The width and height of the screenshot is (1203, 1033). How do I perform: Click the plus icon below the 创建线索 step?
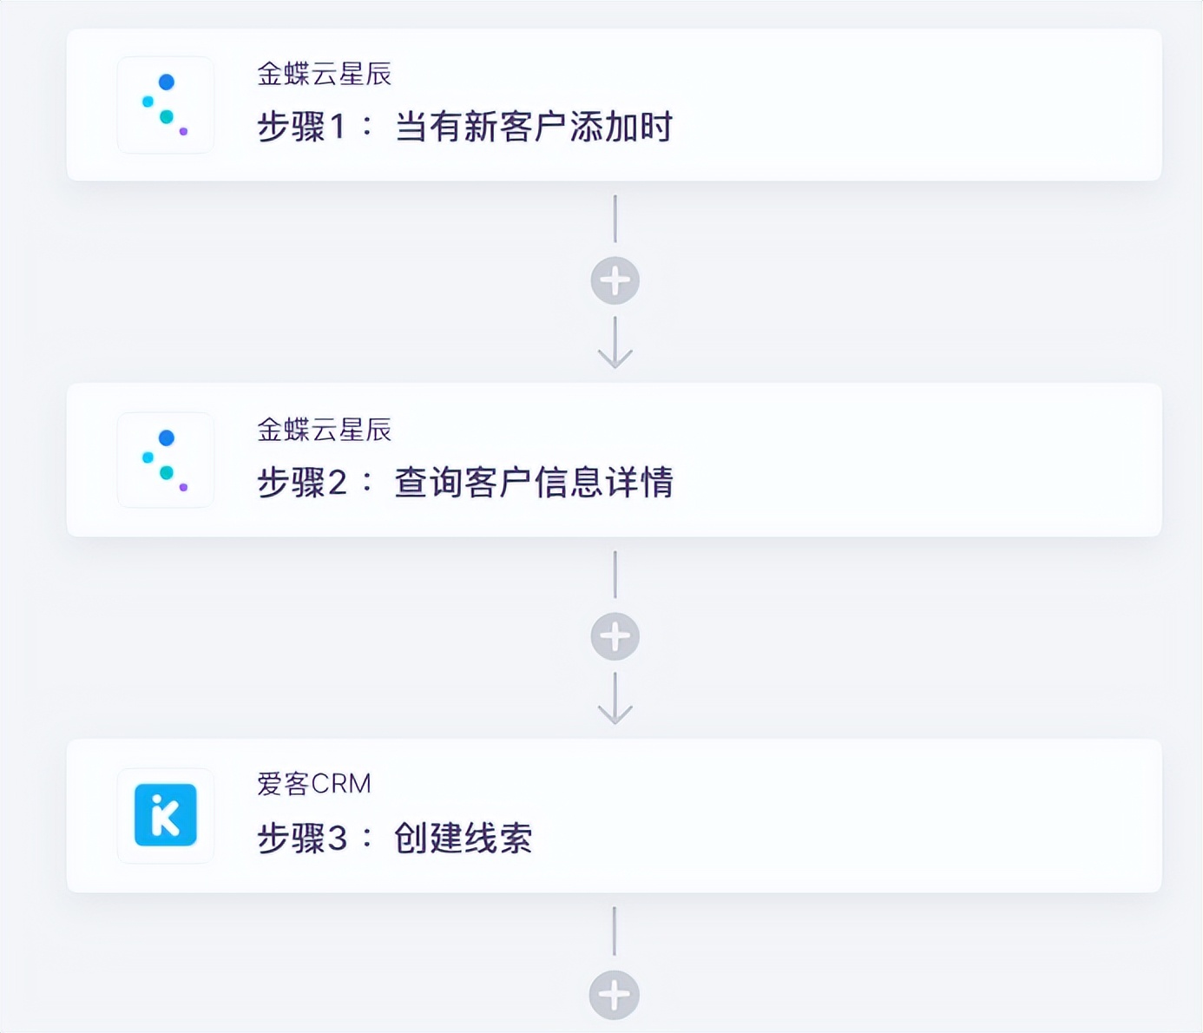[x=615, y=994]
